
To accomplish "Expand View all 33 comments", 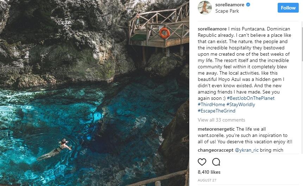I will (221, 120).
